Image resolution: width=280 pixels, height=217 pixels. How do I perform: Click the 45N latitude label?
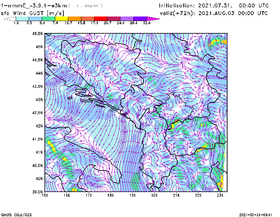click(x=39, y=47)
